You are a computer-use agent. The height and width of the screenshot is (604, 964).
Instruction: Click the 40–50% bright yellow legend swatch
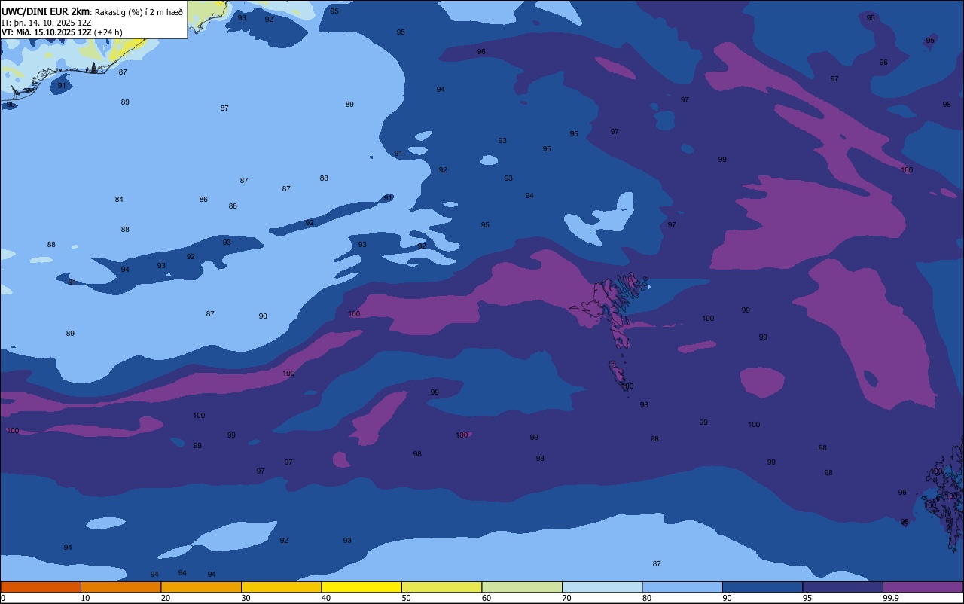[361, 587]
